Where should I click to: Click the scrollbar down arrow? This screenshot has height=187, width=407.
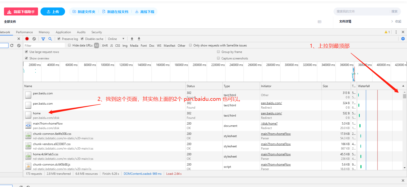coord(404,168)
